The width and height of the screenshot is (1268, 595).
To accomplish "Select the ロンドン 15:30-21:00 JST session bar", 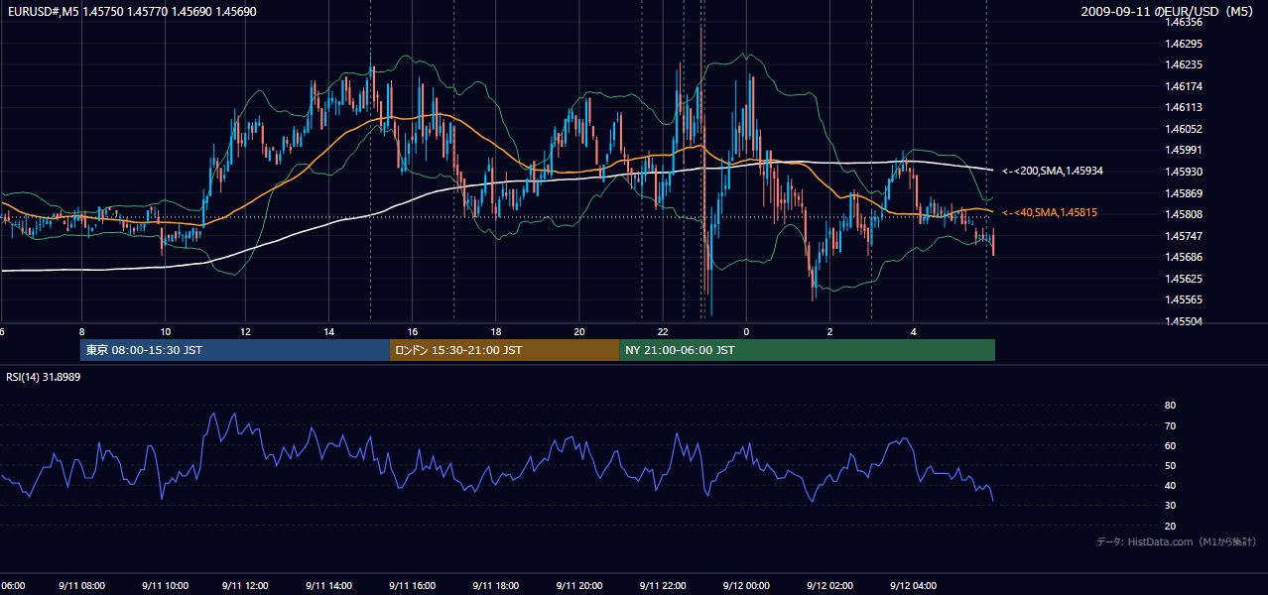I will 504,350.
